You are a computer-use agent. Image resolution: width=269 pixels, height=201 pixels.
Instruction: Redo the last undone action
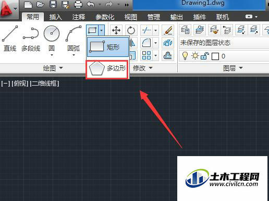[x=109, y=4]
